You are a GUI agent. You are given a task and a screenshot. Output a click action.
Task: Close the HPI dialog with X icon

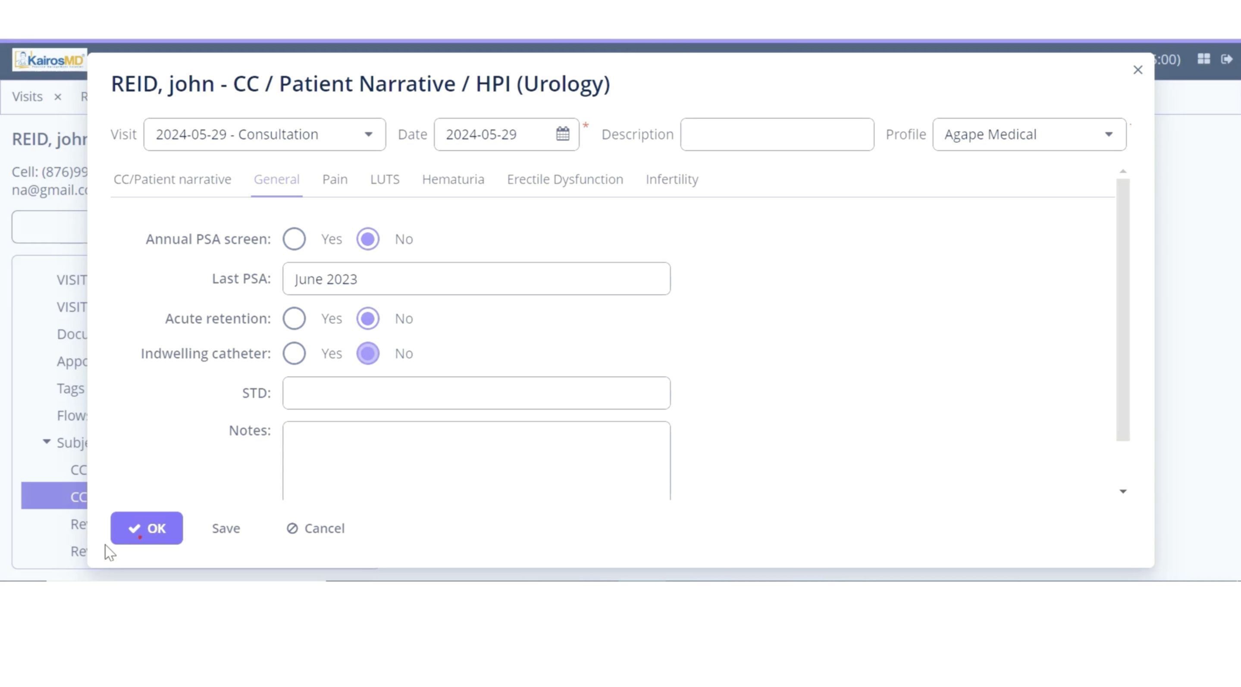[x=1138, y=70]
